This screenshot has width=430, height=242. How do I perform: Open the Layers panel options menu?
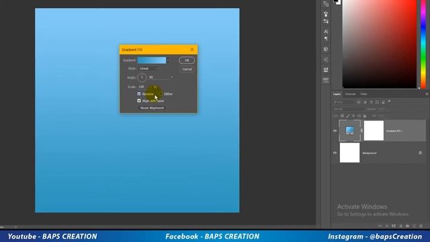pyautogui.click(x=427, y=94)
